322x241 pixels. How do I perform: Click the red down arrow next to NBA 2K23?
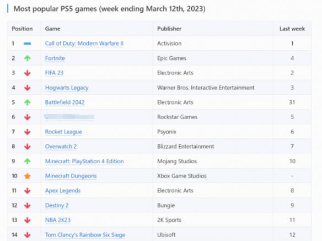point(28,220)
